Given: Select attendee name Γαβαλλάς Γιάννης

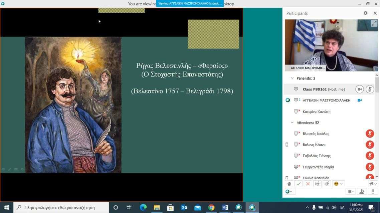Looking at the screenshot, I should coord(317,156).
